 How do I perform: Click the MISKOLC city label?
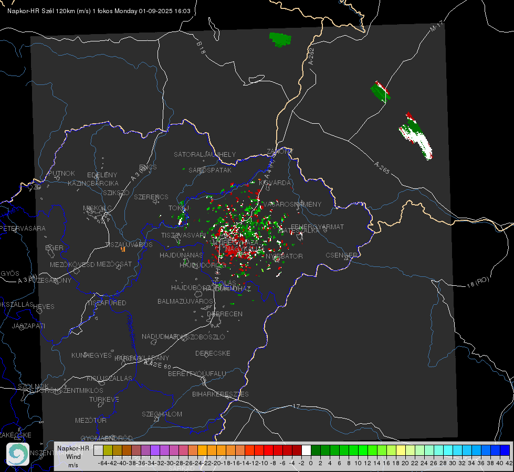pyautogui.click(x=97, y=208)
